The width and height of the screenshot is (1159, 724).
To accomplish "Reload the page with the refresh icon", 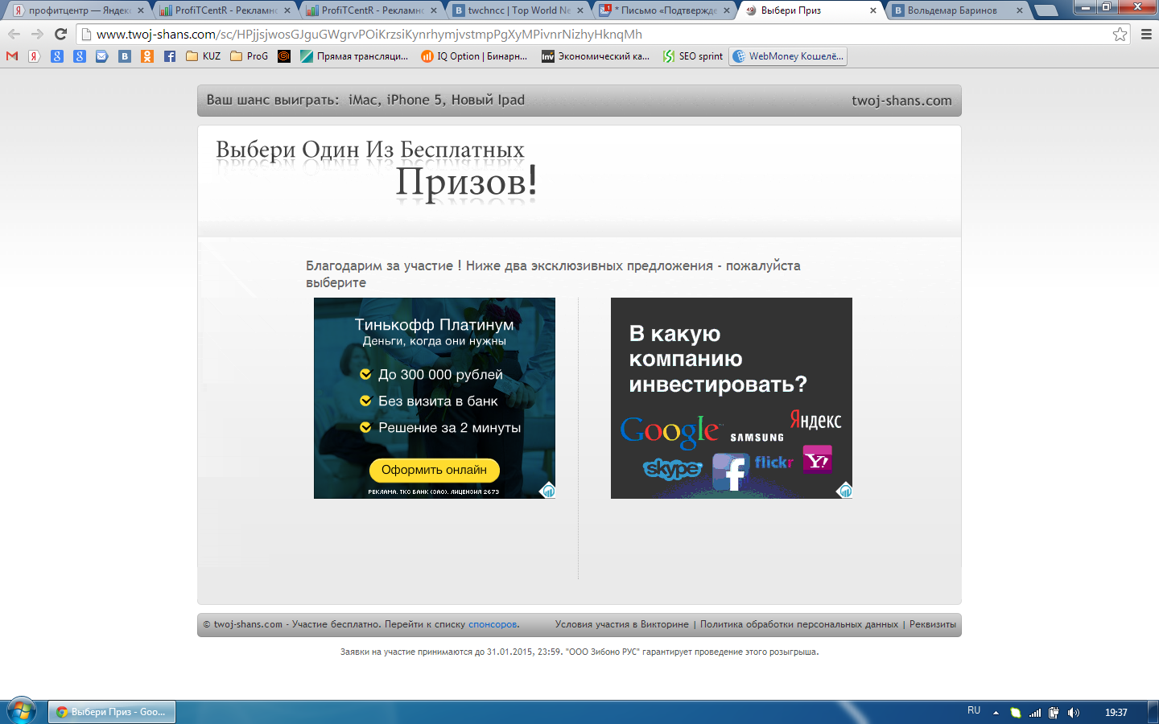I will [60, 34].
